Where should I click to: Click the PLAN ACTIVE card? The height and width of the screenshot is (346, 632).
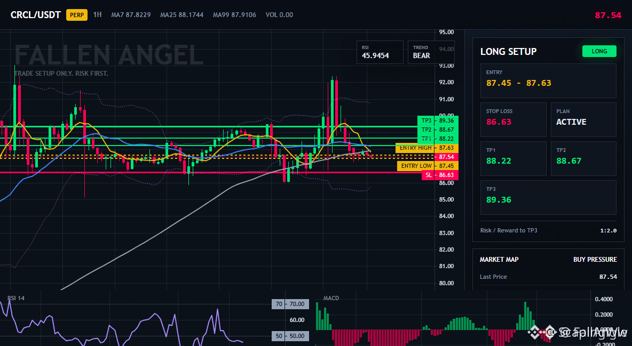pyautogui.click(x=583, y=119)
